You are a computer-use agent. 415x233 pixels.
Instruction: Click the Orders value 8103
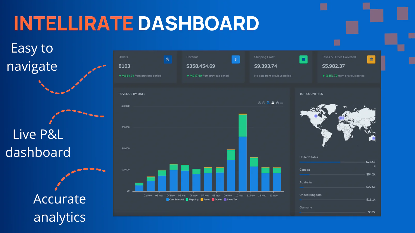tap(124, 66)
